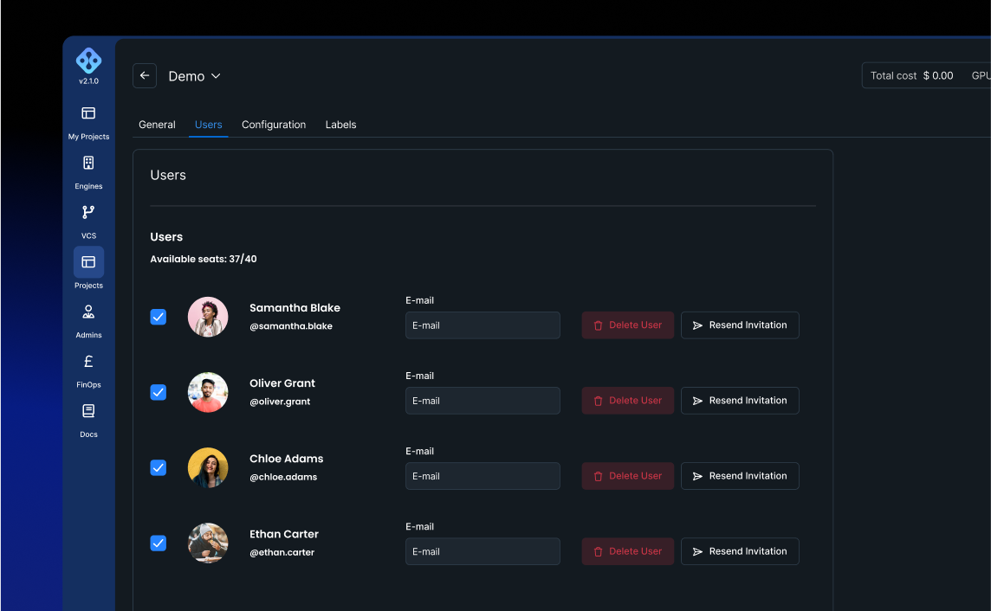This screenshot has height=611, width=991.
Task: Switch to the General tab
Action: click(157, 125)
